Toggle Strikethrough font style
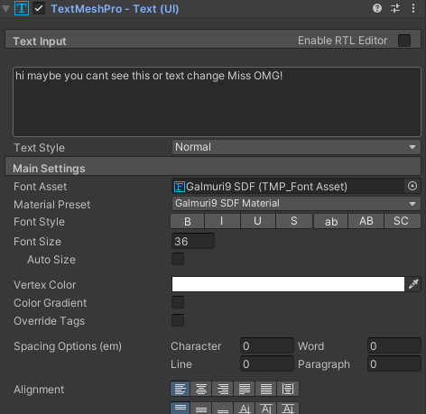 pyautogui.click(x=294, y=221)
